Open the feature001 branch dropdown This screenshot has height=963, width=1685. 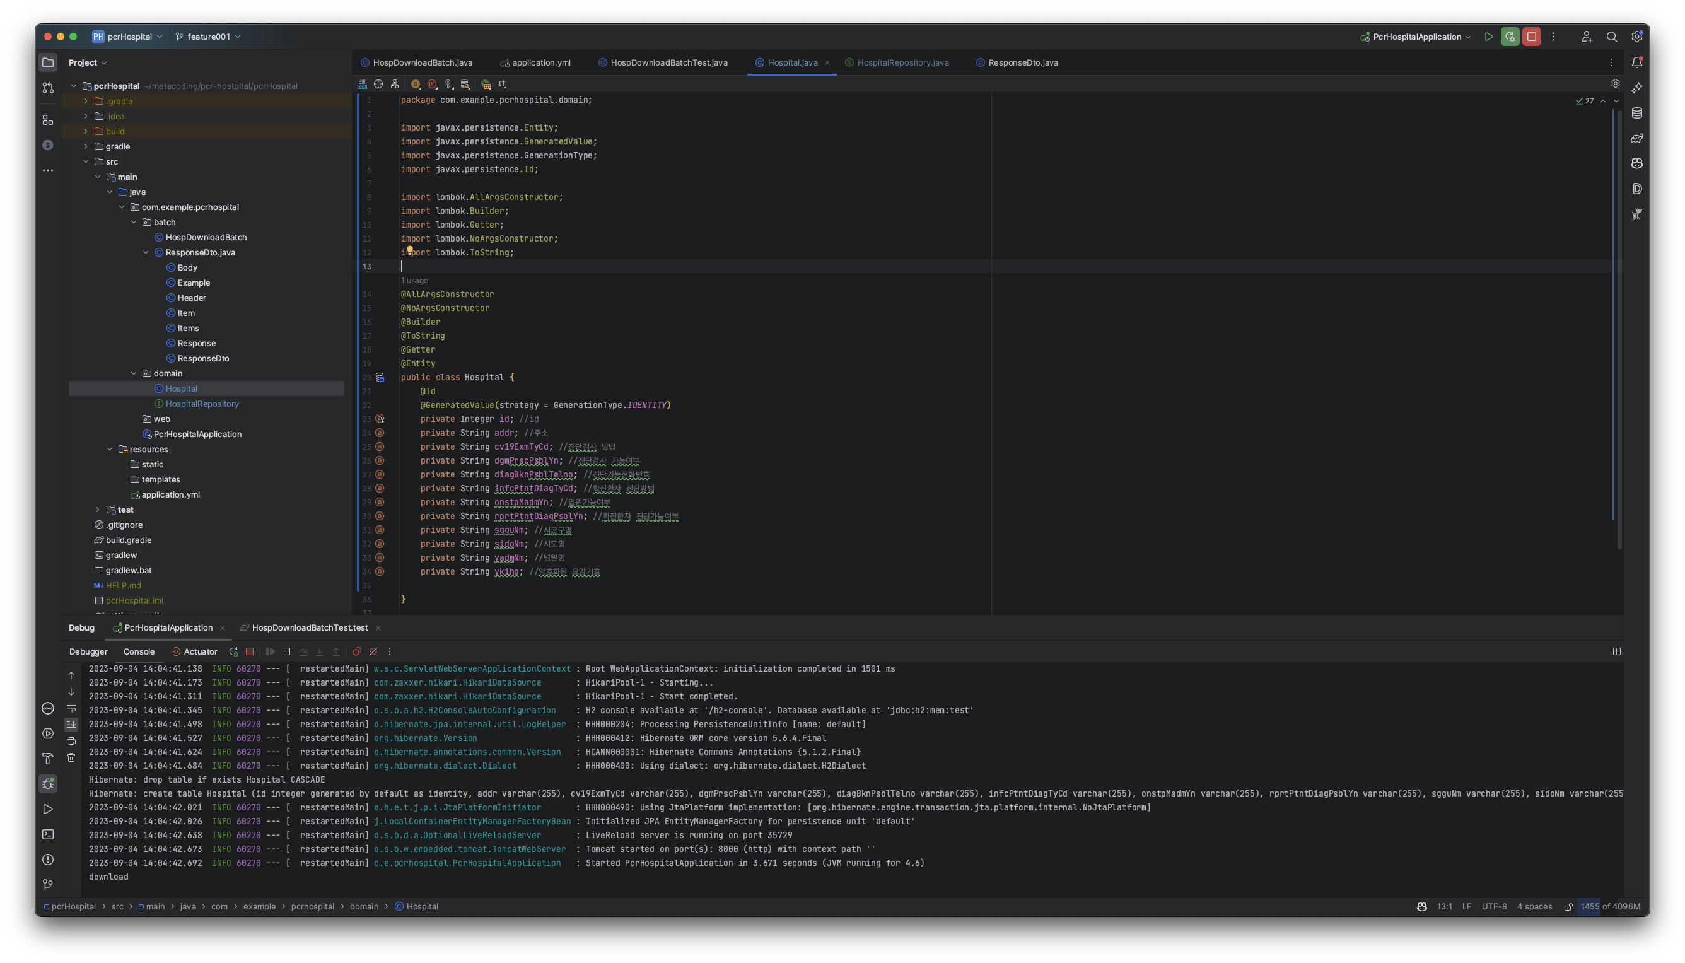(208, 37)
